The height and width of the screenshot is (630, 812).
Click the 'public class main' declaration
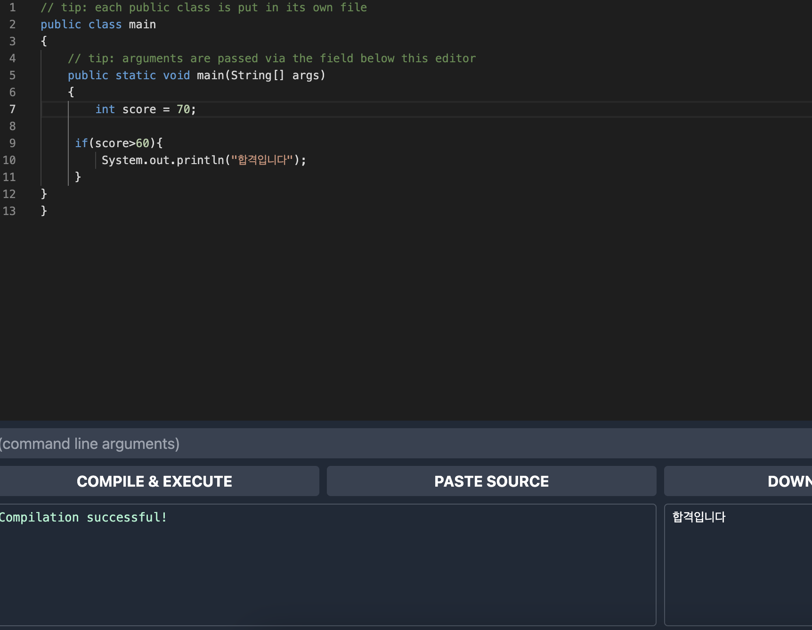pos(98,25)
